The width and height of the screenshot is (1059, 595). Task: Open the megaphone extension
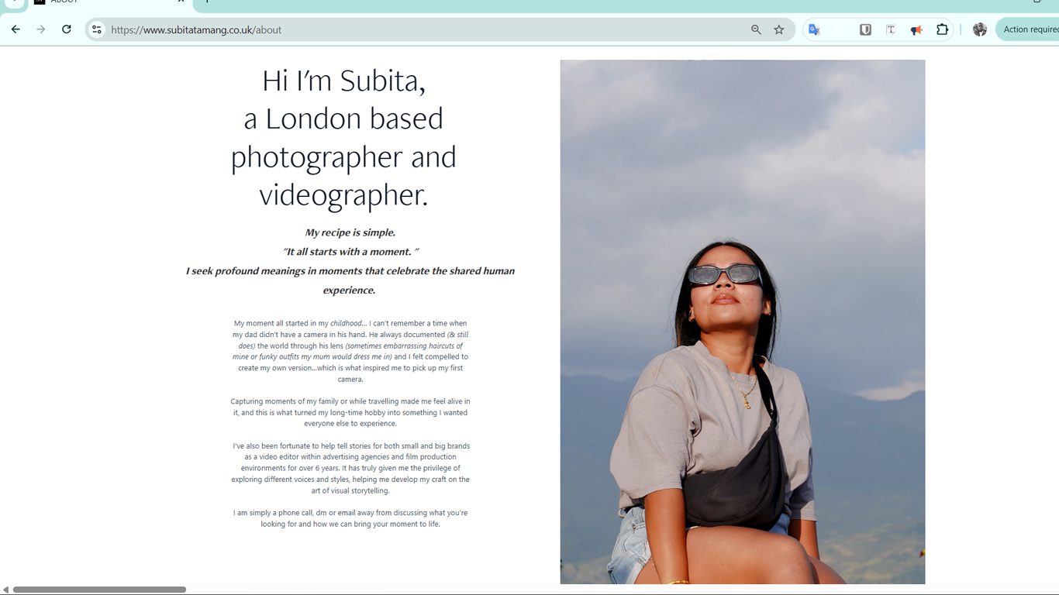(916, 29)
